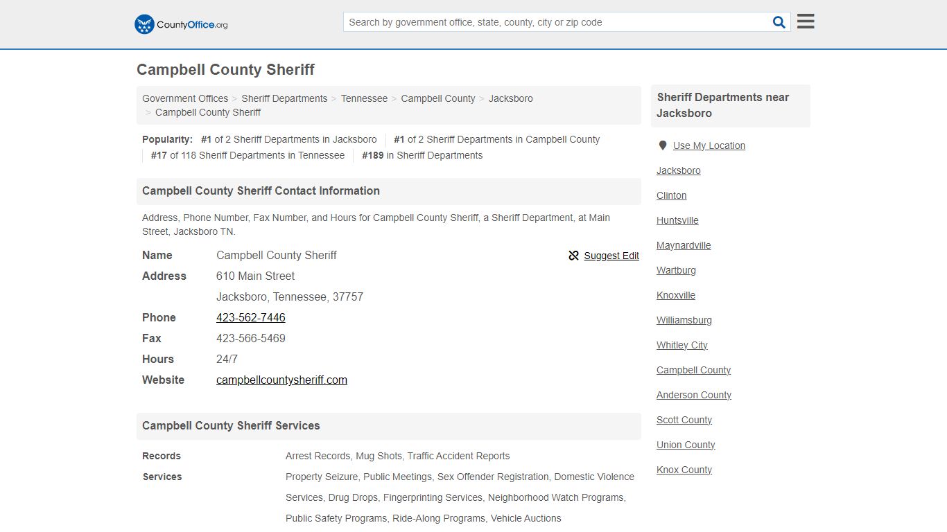Image resolution: width=947 pixels, height=532 pixels.
Task: Open Campbell County breadcrumb link
Action: [x=438, y=98]
